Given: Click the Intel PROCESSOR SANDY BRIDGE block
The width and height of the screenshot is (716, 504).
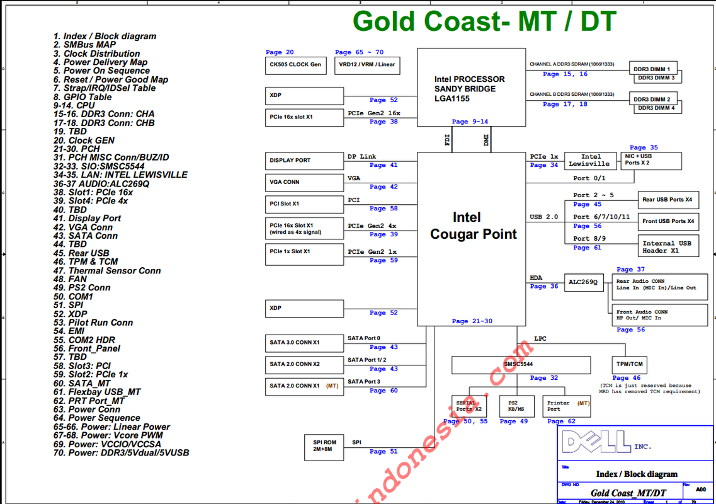Looking at the screenshot, I should (x=471, y=88).
